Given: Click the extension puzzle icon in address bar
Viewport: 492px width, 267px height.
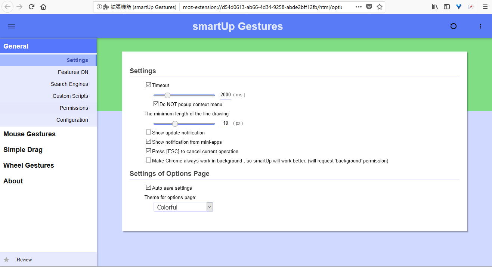Looking at the screenshot, I should coord(106,7).
